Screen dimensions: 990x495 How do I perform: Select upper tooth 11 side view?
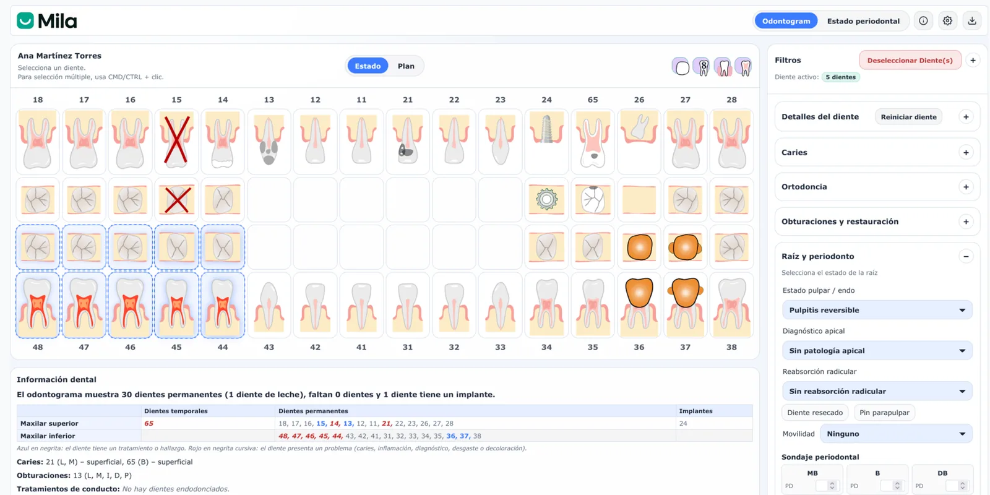[x=361, y=142]
